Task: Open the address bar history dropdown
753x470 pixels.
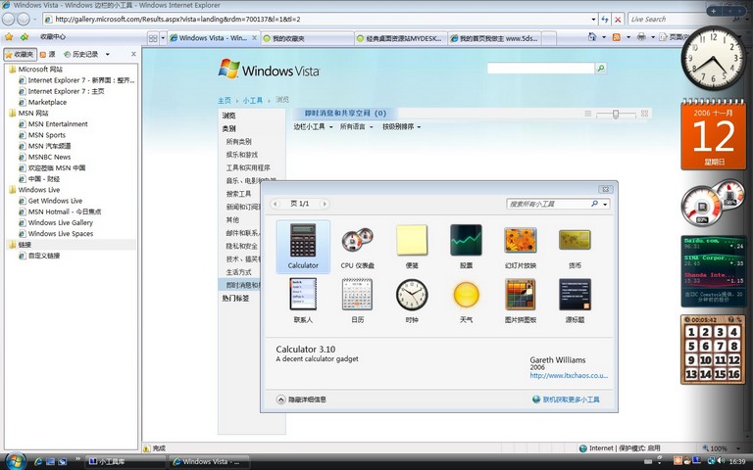Action: click(593, 20)
